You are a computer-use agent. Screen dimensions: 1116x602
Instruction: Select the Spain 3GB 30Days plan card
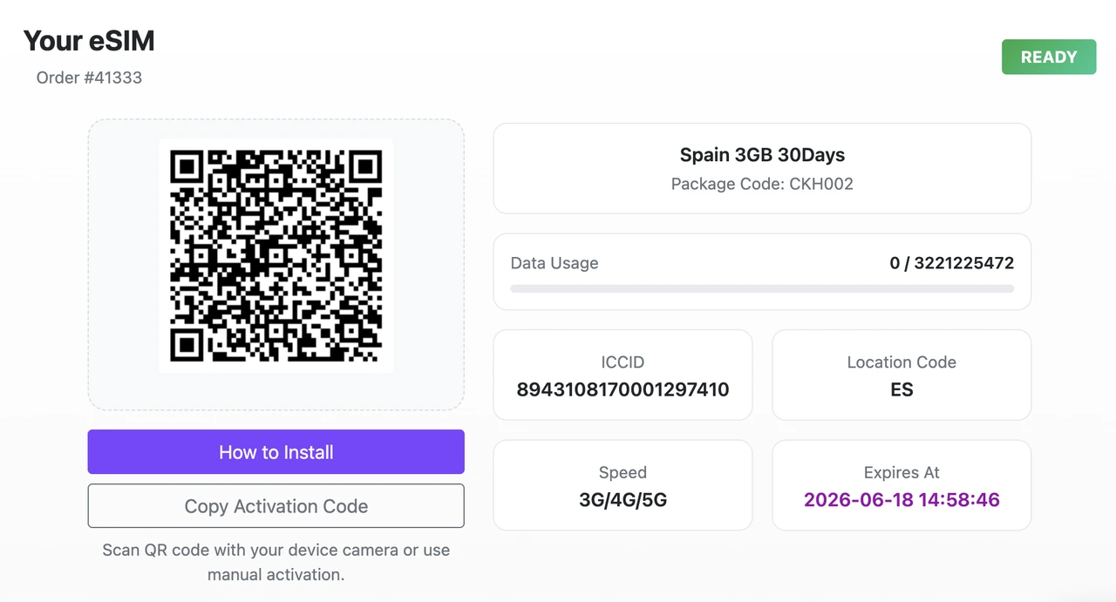click(761, 167)
